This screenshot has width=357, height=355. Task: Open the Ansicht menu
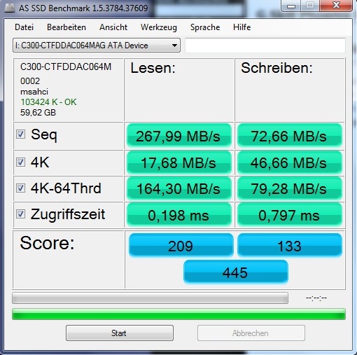[x=113, y=27]
